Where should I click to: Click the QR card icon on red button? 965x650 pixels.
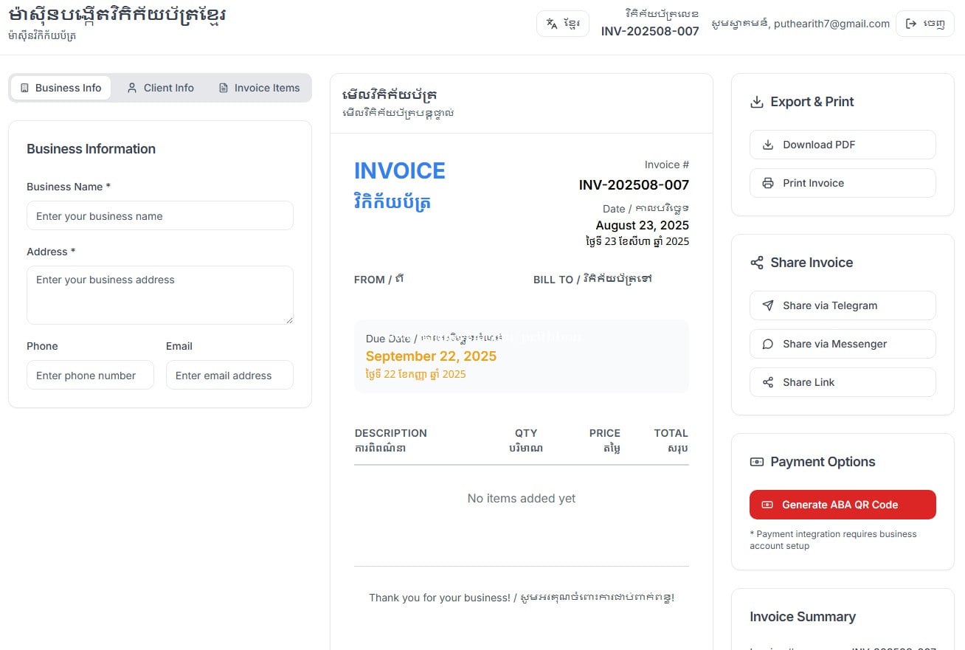coord(767,505)
